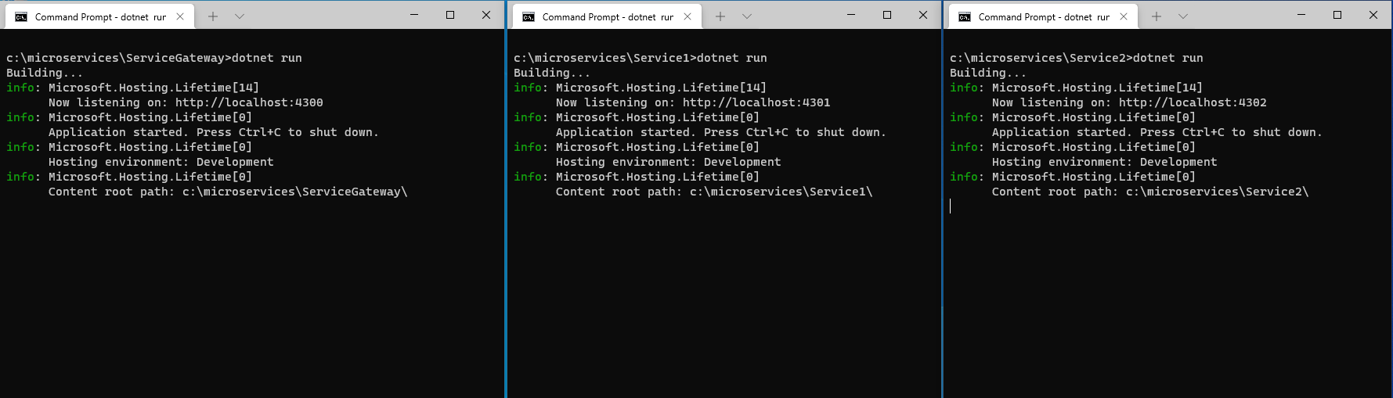Select the Command Prompt tab in the Service1 window
Screen dimensions: 1393x398
[608, 16]
